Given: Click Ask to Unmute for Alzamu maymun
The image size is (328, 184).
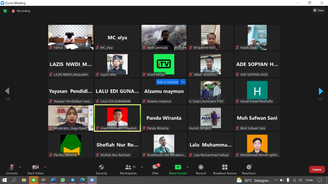Looking at the screenshot, I should pos(168,82).
